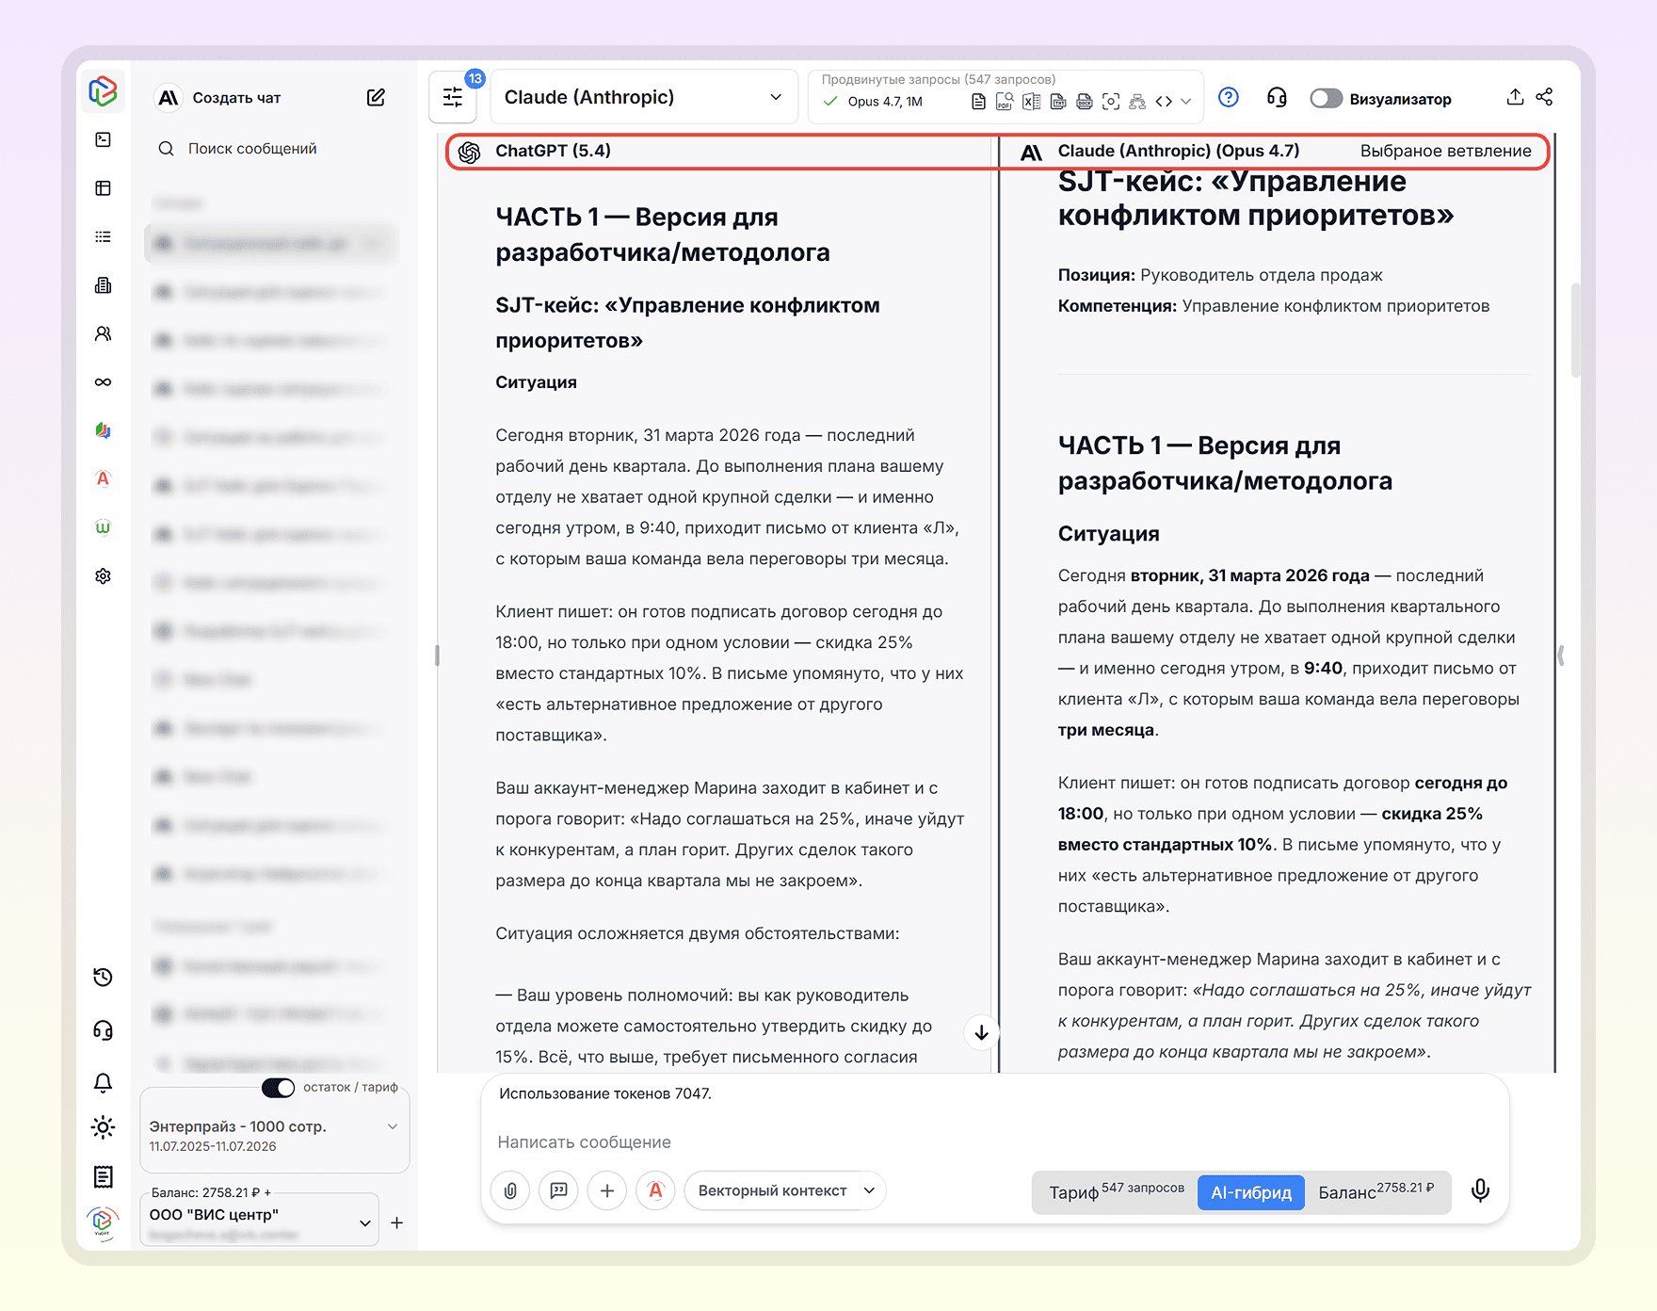Open the blue help question mark
Image resolution: width=1657 pixels, height=1311 pixels.
point(1229,97)
